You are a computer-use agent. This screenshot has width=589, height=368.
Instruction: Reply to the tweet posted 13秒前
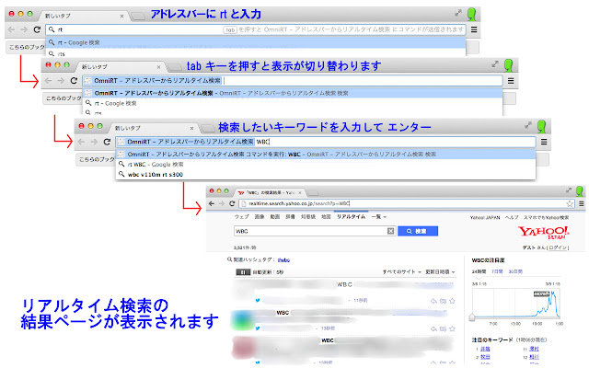point(433,328)
